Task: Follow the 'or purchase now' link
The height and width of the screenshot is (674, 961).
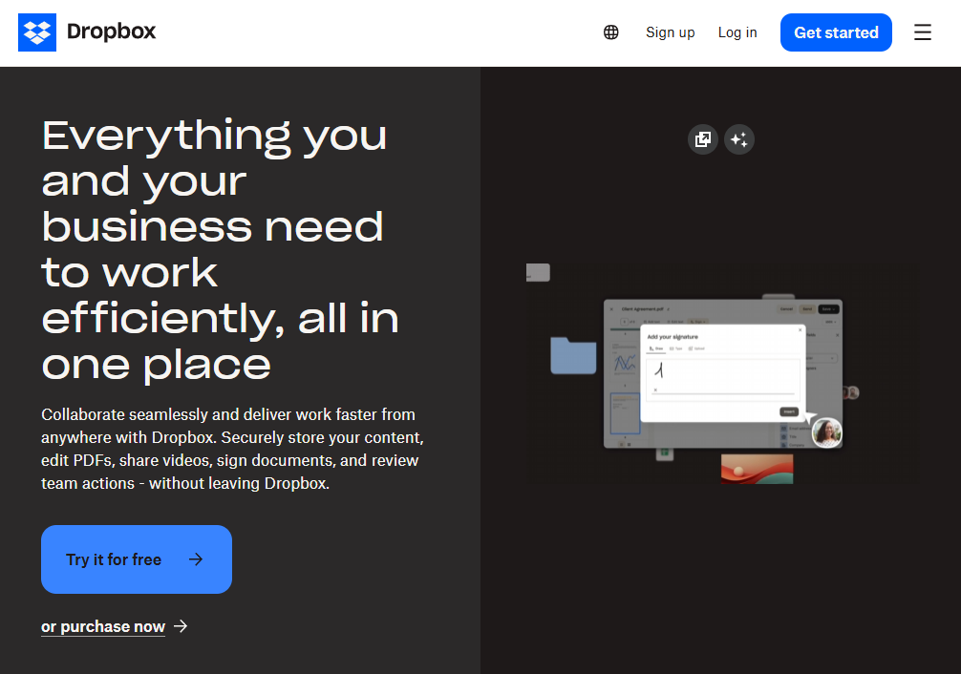Action: pos(114,627)
